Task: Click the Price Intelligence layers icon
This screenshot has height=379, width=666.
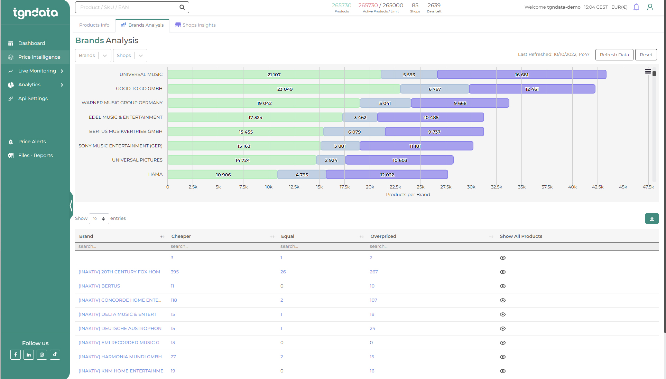Action: click(x=11, y=57)
